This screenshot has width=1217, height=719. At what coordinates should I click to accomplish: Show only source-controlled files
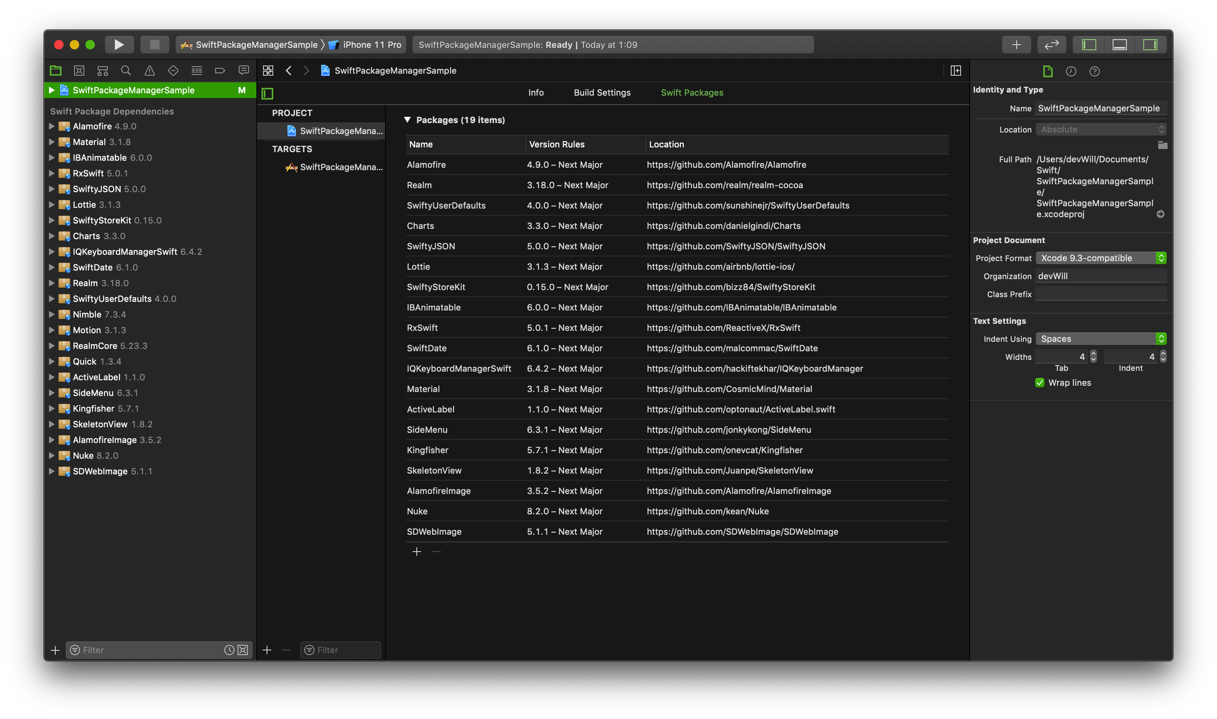coord(243,650)
